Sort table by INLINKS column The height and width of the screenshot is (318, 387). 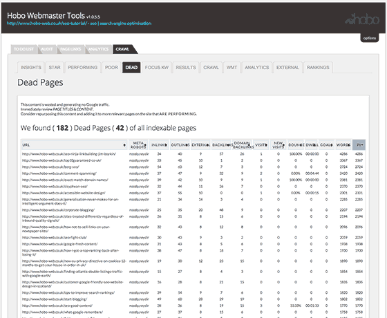tap(159, 145)
